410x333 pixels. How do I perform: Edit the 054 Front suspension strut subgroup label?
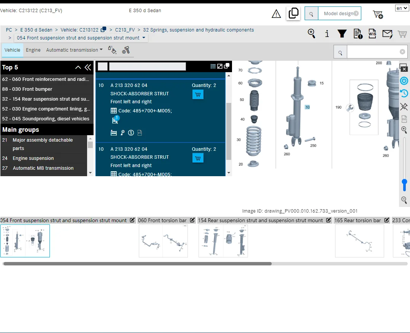(x=132, y=220)
